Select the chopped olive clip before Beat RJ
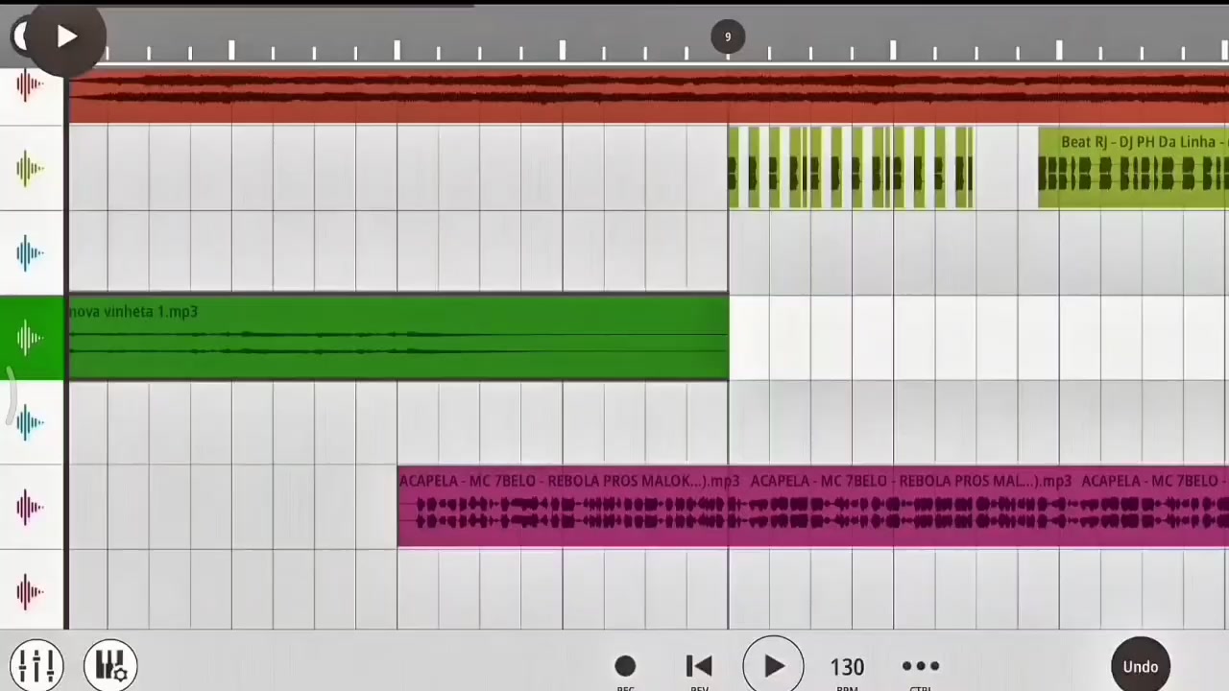The image size is (1229, 691). pyautogui.click(x=851, y=169)
